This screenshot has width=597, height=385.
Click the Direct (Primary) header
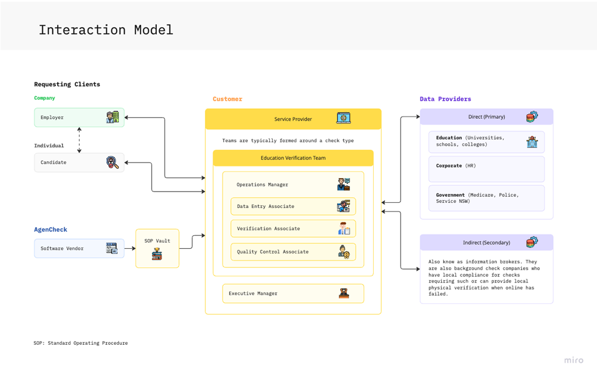point(487,117)
